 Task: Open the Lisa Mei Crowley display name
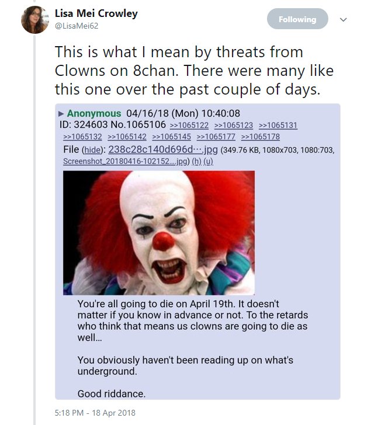click(x=96, y=13)
